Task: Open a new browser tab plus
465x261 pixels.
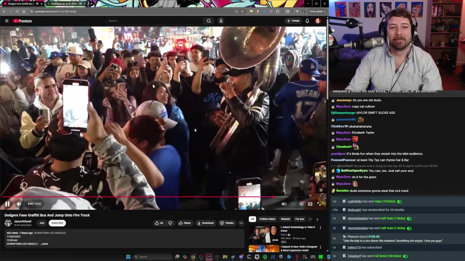Action: click(x=91, y=4)
